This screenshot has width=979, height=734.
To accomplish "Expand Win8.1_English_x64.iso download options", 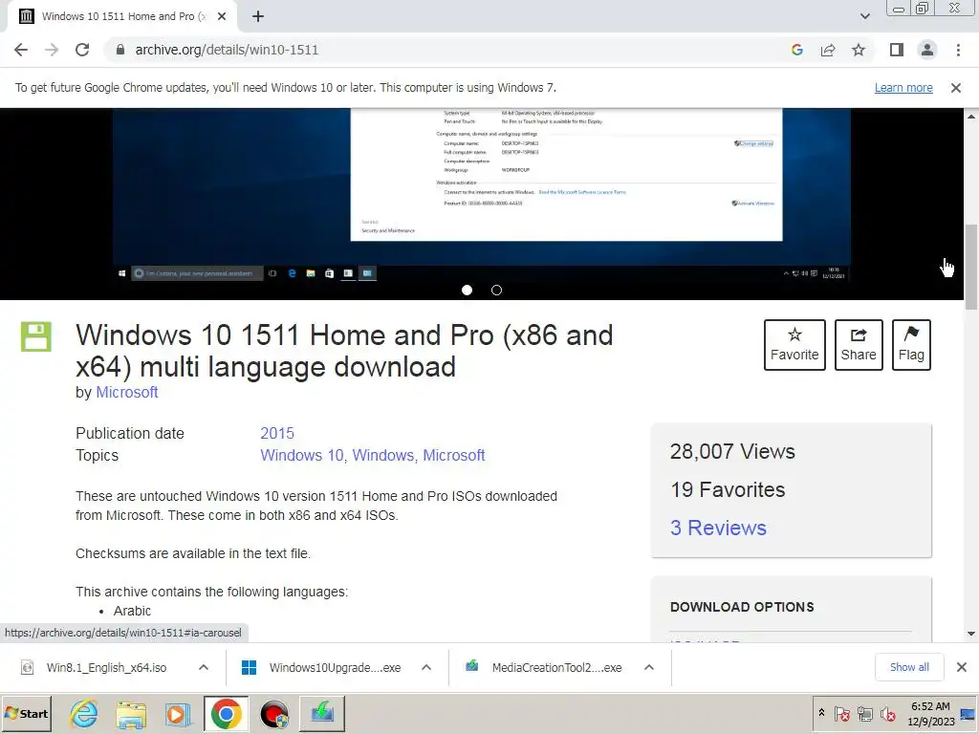I will [x=204, y=668].
